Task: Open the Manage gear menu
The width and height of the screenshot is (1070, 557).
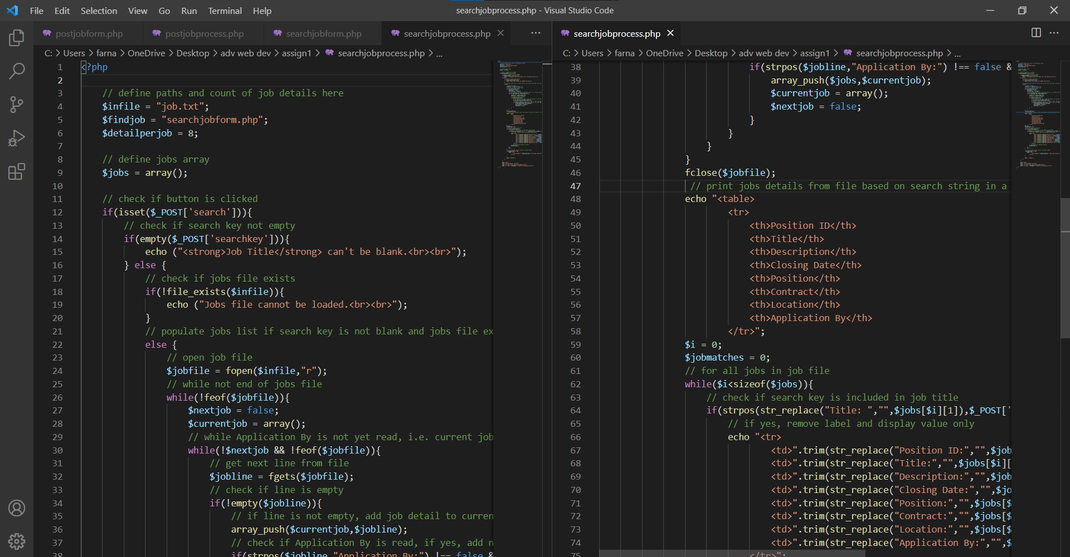Action: [17, 541]
